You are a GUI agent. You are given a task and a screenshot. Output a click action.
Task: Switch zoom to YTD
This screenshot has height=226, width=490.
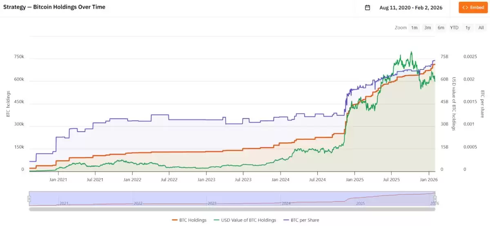pyautogui.click(x=454, y=28)
